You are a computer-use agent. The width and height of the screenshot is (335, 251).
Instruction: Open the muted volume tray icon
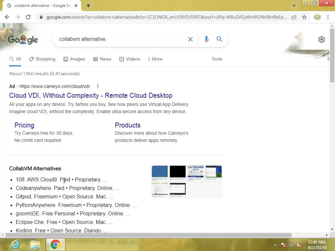(x=299, y=245)
